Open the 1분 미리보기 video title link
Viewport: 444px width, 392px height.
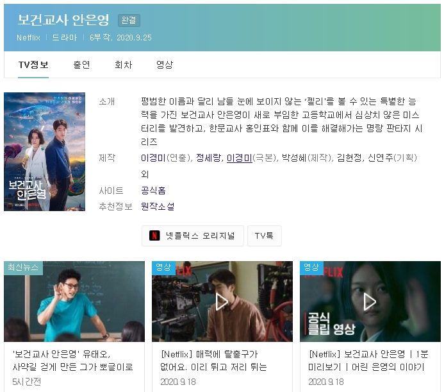[x=370, y=360]
